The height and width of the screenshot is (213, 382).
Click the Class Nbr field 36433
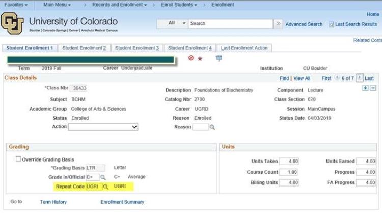point(78,88)
